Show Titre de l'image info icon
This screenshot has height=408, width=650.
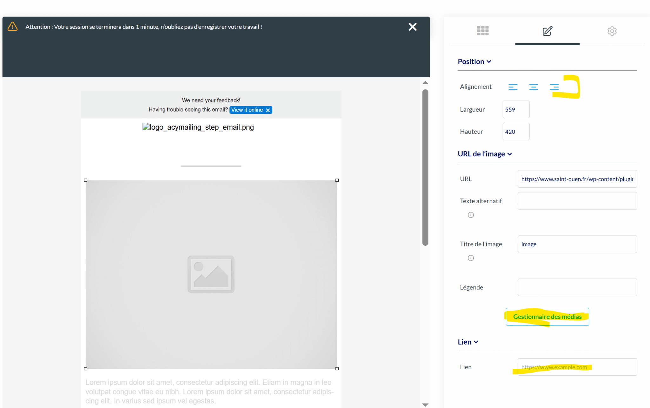(x=471, y=258)
